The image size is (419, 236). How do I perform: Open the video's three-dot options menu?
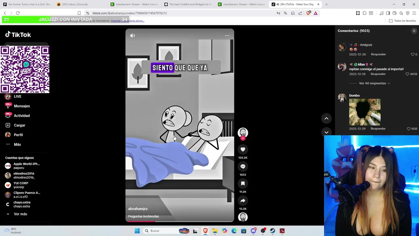tap(227, 36)
